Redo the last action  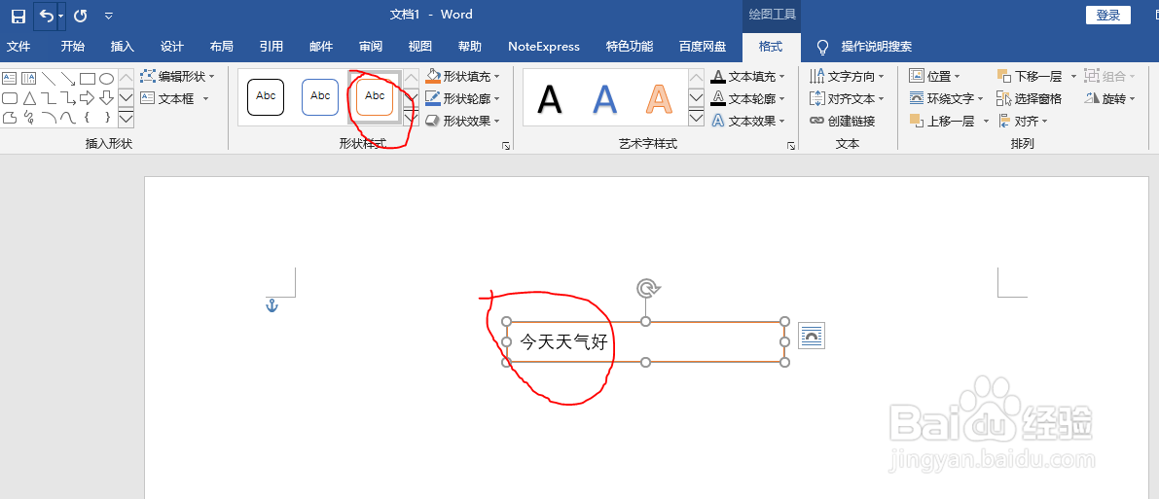point(81,16)
